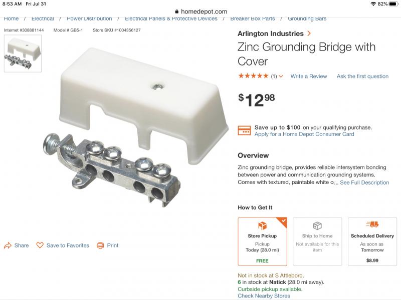Click the Share arrow icon

pyautogui.click(x=8, y=245)
